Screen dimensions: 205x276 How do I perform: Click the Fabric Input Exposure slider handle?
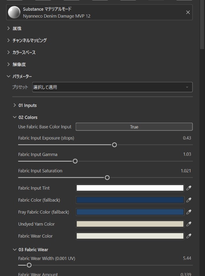point(114,145)
